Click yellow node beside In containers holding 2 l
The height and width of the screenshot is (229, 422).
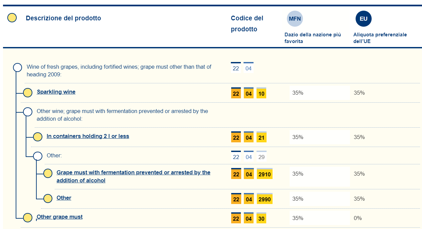tap(38, 137)
